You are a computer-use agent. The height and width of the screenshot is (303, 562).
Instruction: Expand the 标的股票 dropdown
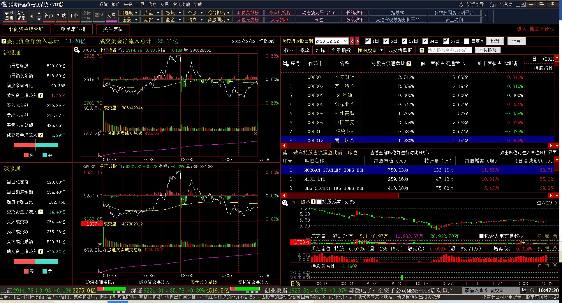[381, 50]
